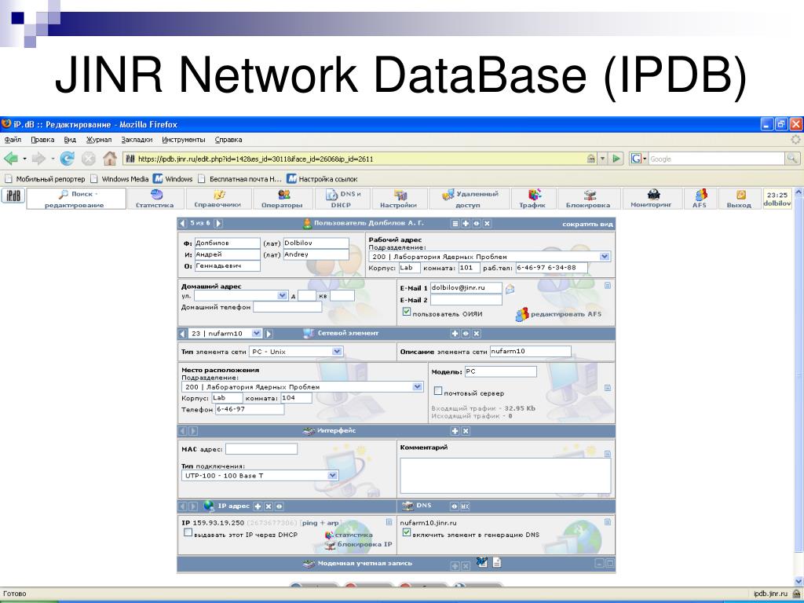
Task: Open the Файл menu
Action: [13, 140]
